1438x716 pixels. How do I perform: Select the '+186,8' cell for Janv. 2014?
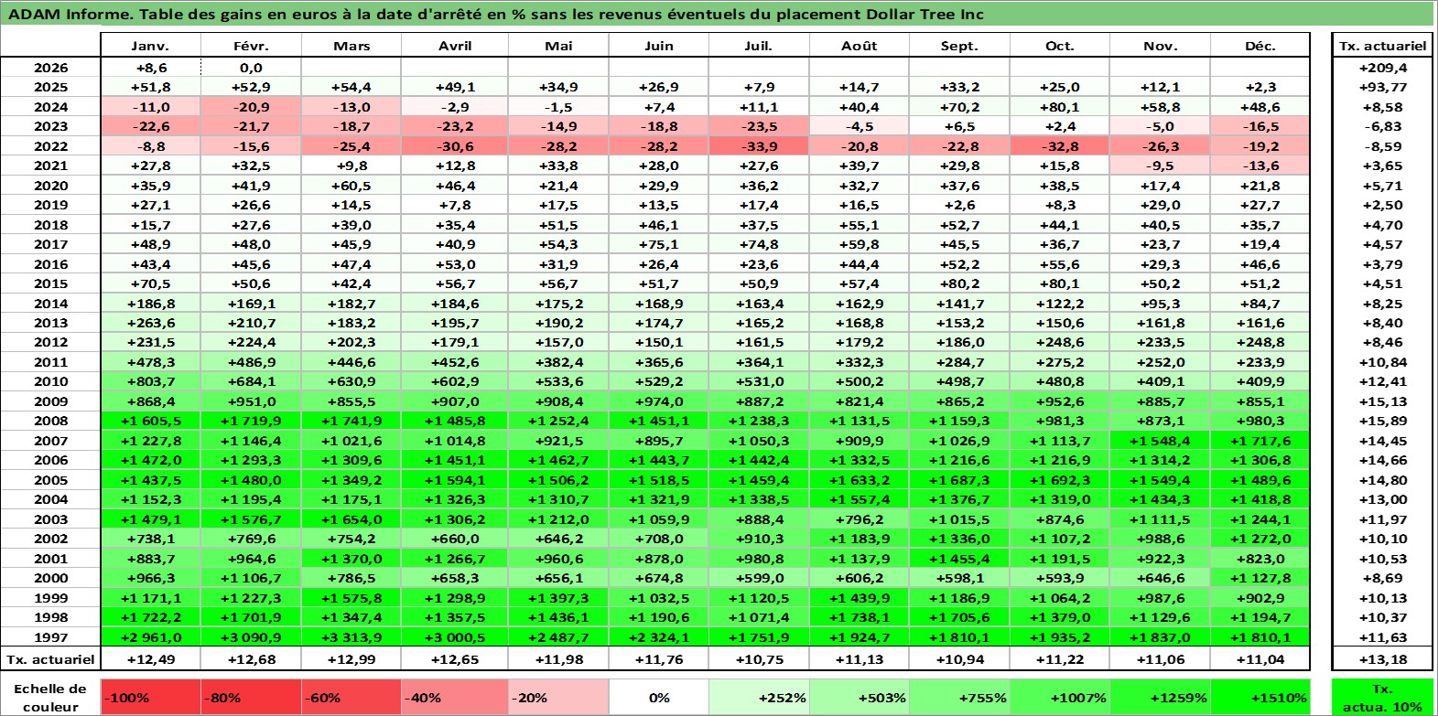[x=150, y=304]
